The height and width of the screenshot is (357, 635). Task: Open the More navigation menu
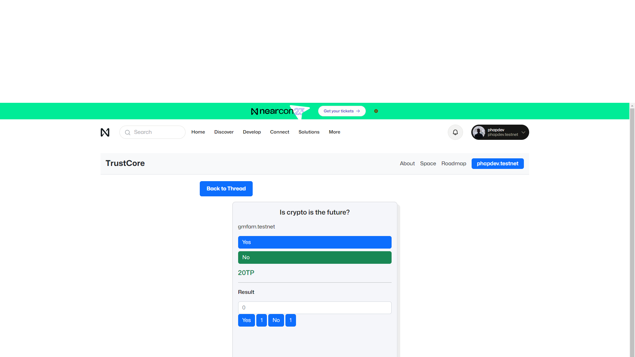[x=334, y=132]
